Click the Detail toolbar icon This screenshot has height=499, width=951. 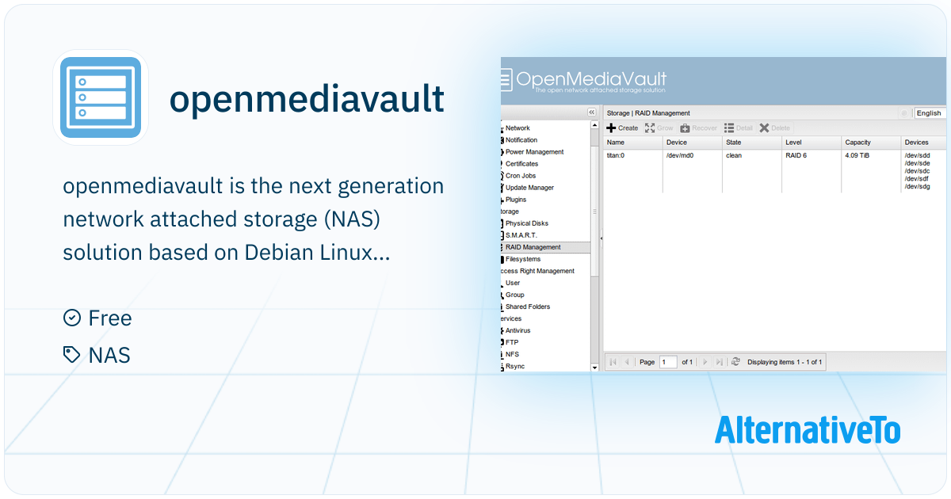click(729, 128)
